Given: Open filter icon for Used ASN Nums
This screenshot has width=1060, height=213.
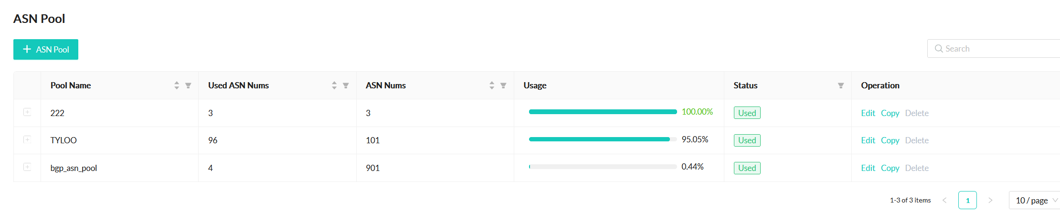Looking at the screenshot, I should [x=346, y=85].
